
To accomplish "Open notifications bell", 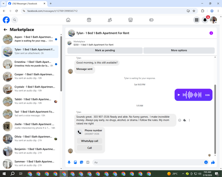I will tap(205, 20).
